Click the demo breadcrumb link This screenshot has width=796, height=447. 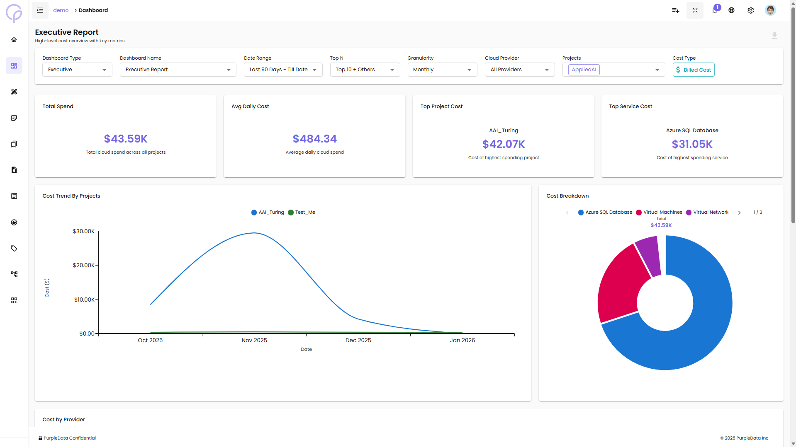pyautogui.click(x=61, y=10)
